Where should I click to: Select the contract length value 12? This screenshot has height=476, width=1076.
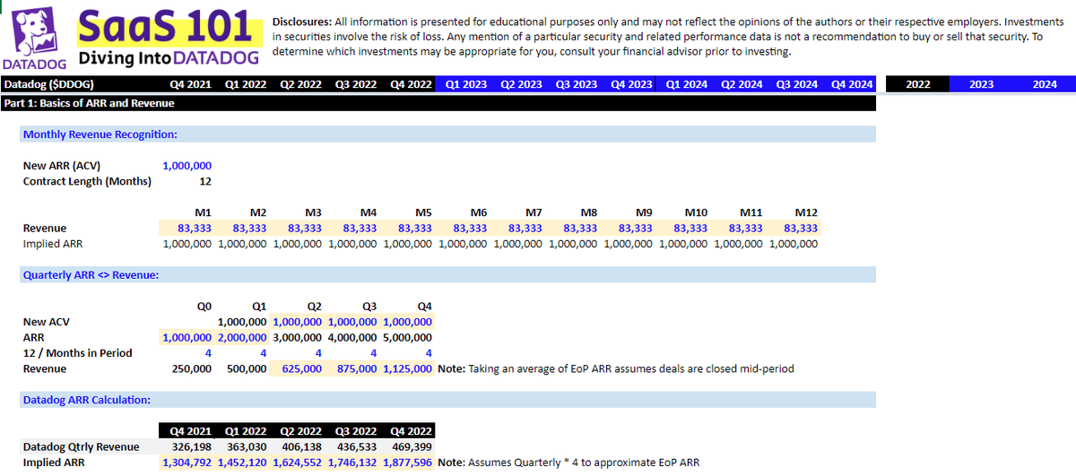(205, 181)
